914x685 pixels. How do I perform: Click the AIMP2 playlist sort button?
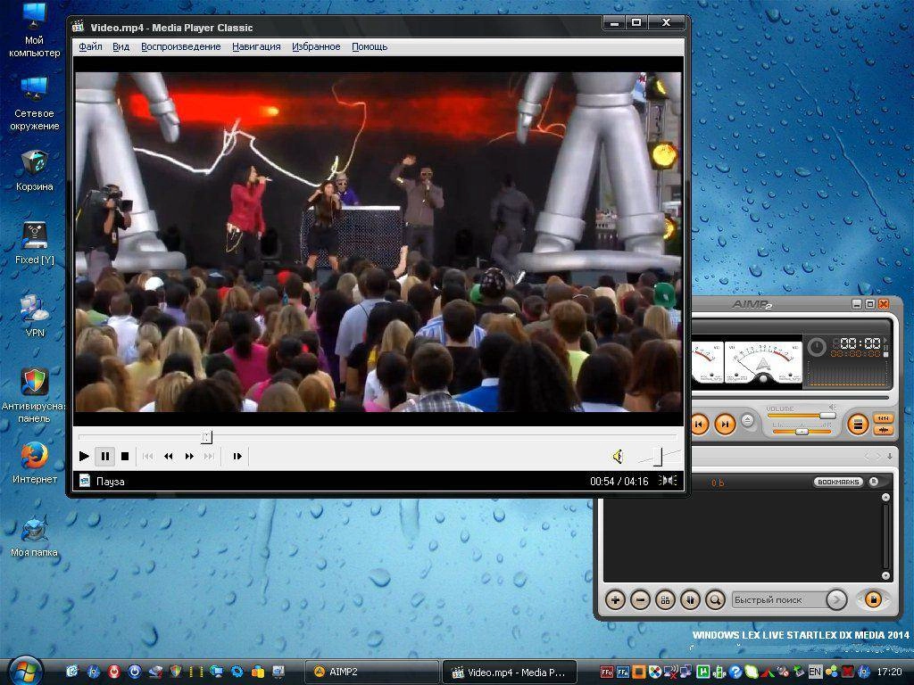690,599
